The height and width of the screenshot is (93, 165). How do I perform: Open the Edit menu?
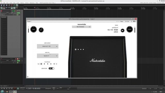4,3
